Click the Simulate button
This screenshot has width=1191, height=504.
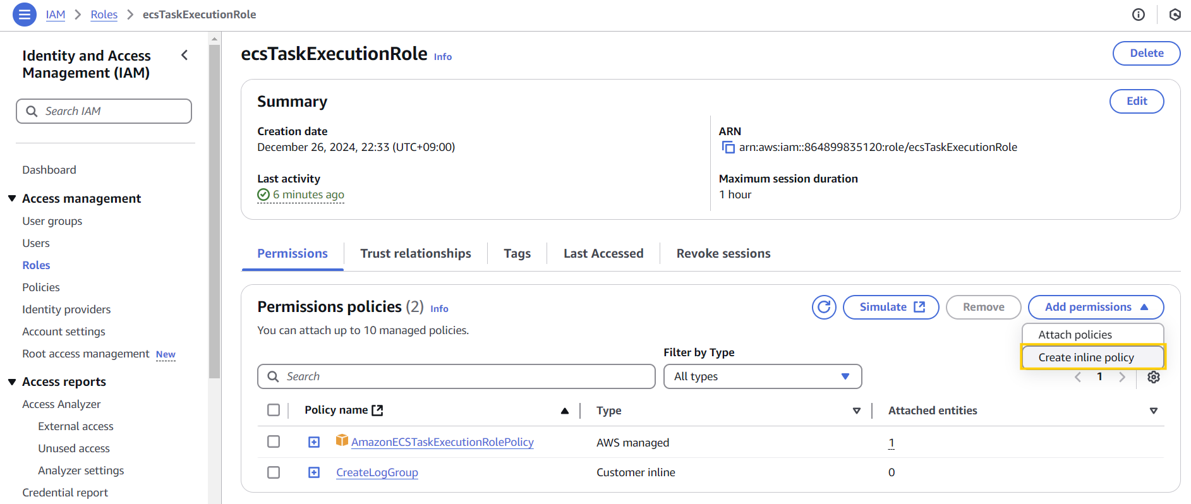click(891, 308)
